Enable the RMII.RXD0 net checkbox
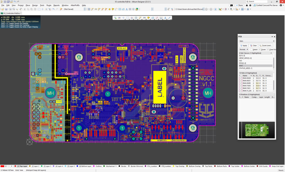Viewport: 285px width, 172px height. click(x=241, y=78)
